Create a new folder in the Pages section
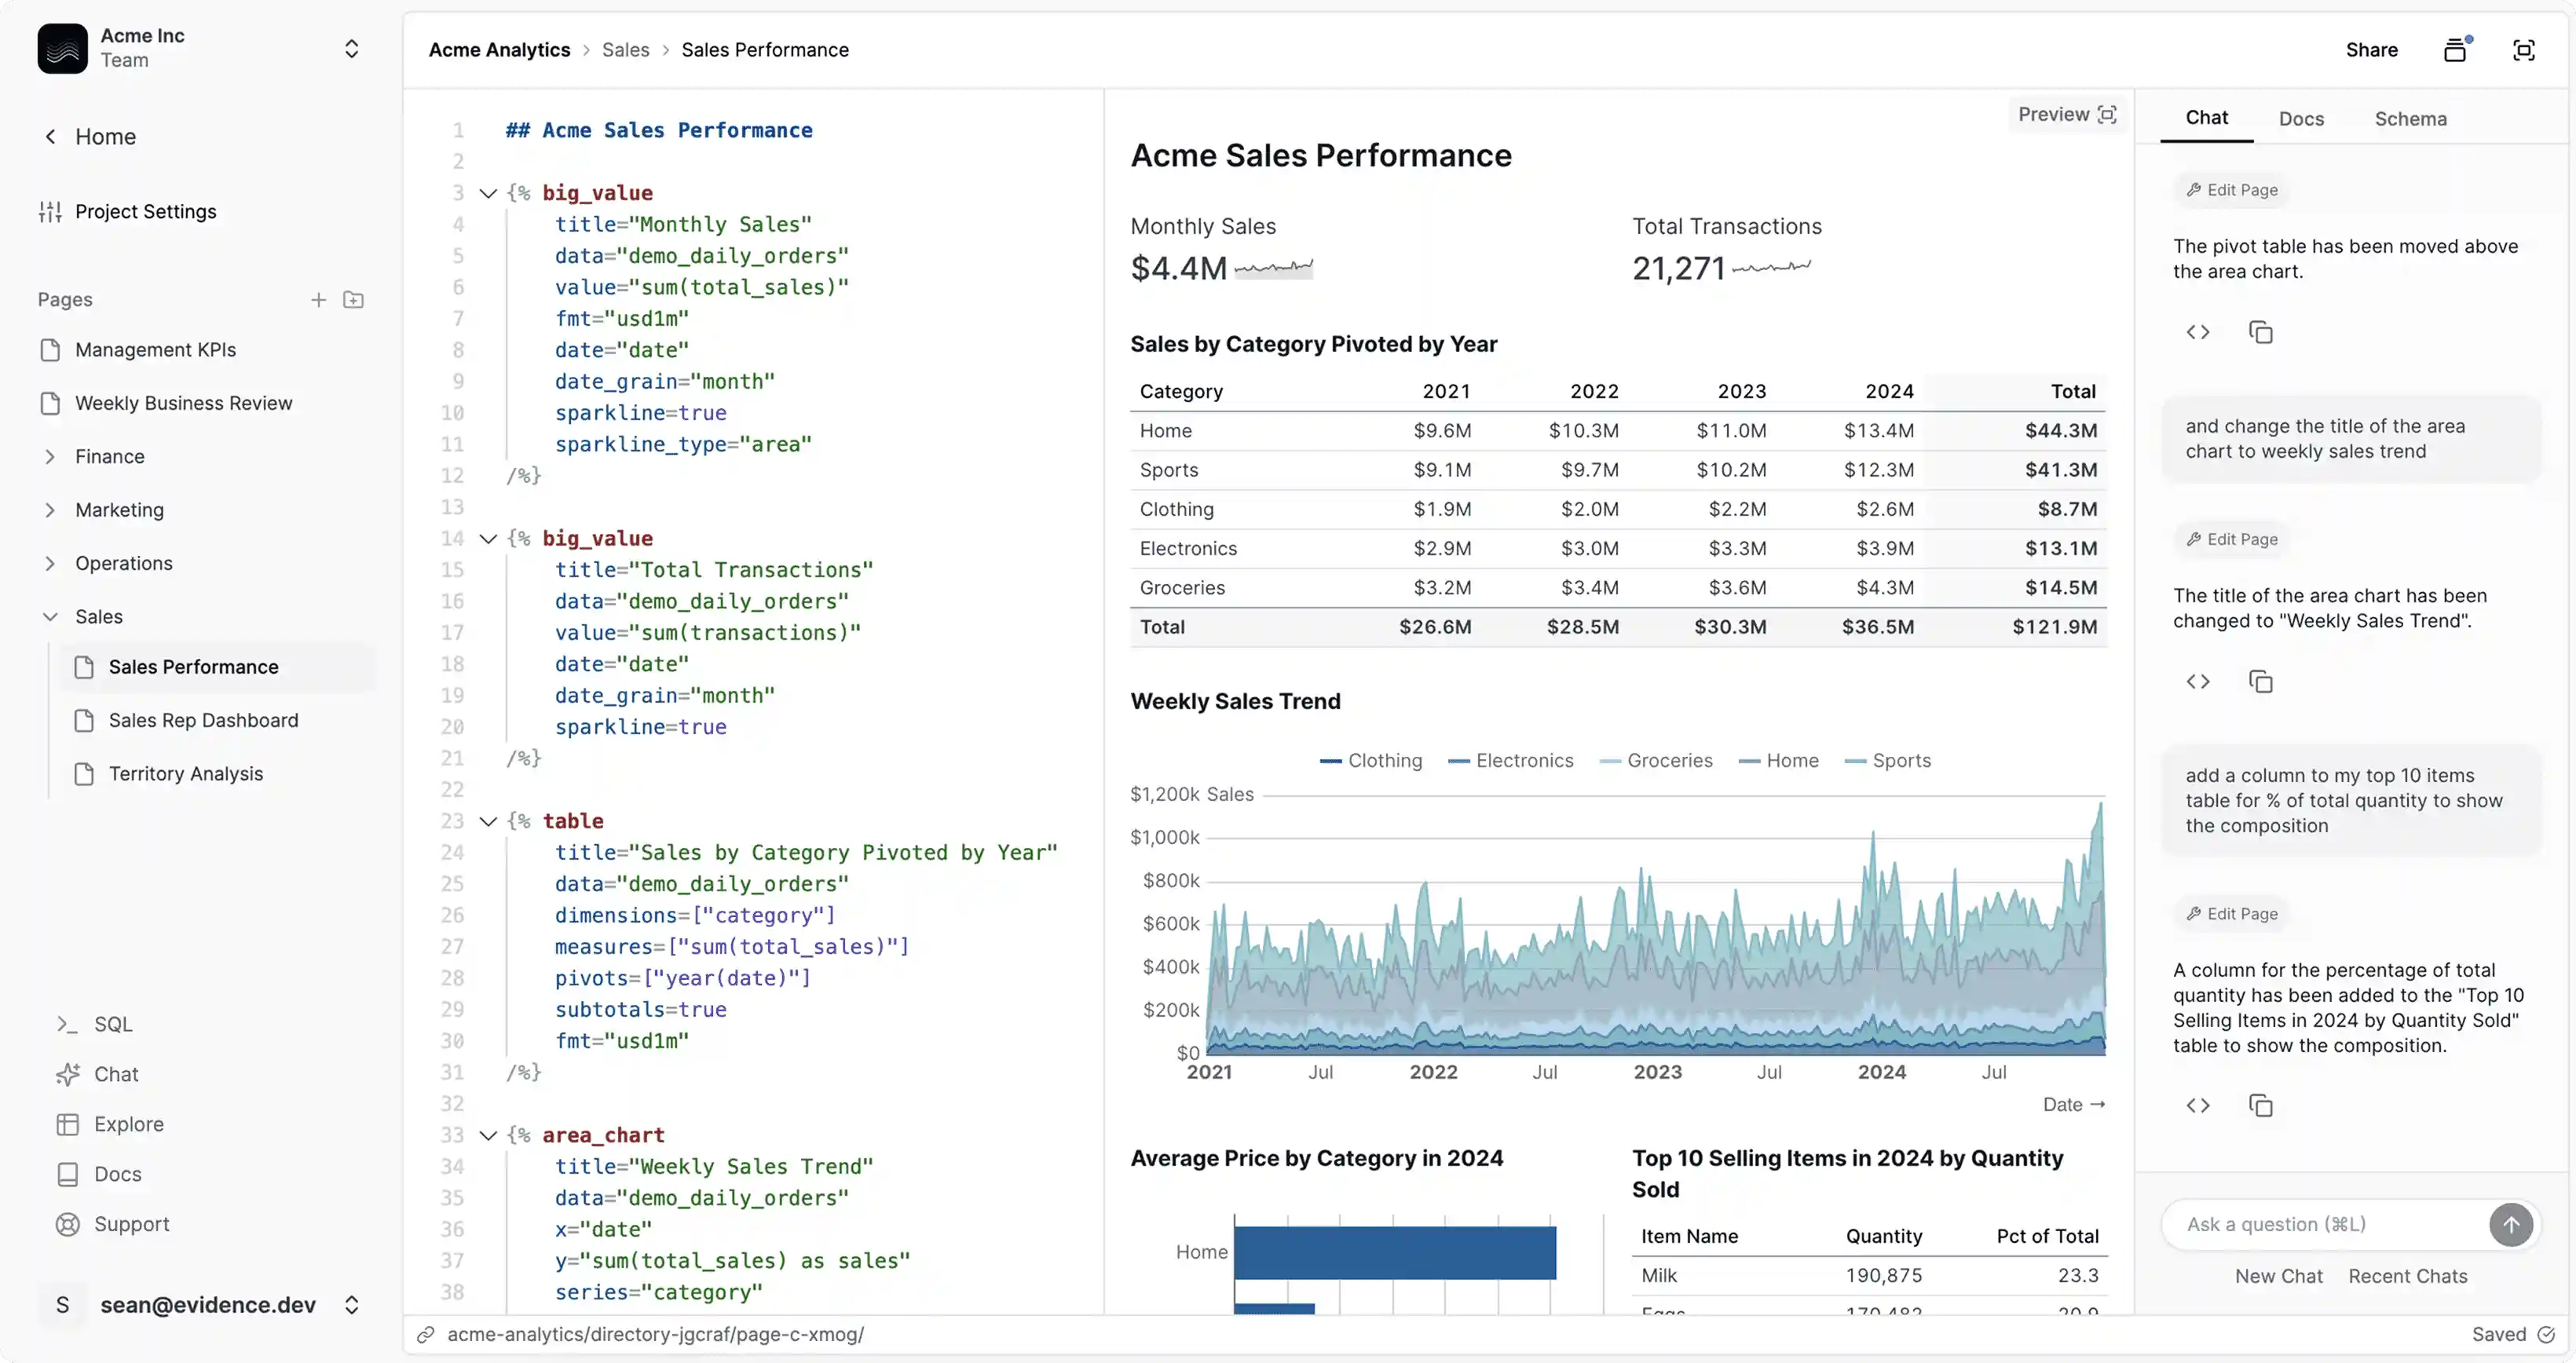 [353, 299]
